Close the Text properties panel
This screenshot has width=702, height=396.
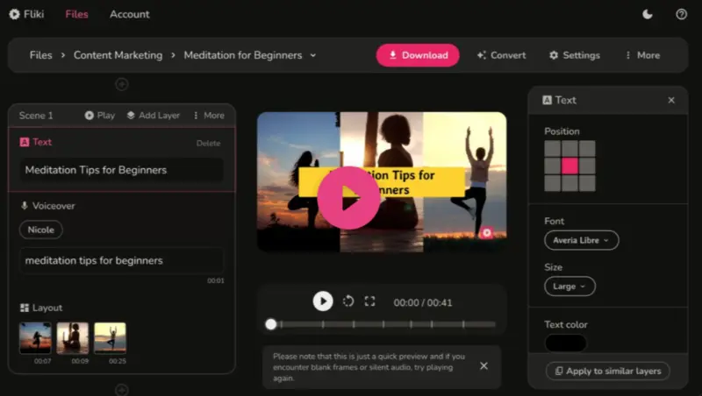(671, 100)
